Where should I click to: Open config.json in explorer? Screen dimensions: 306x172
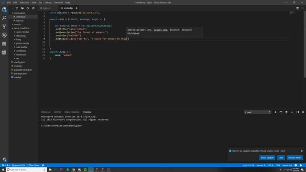tap(20, 62)
